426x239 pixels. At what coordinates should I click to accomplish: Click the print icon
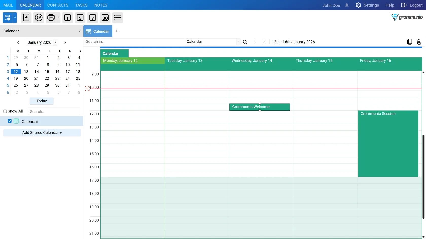tap(51, 18)
